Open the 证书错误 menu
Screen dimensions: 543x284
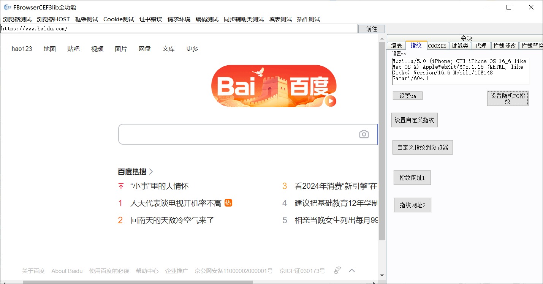pyautogui.click(x=151, y=19)
